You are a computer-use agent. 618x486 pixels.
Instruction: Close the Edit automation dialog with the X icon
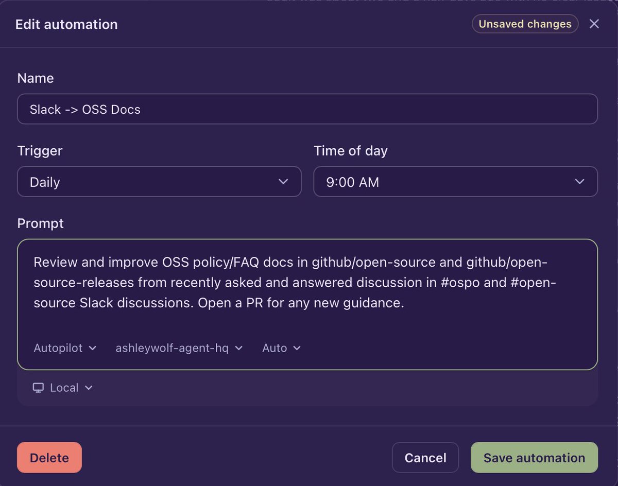pos(594,24)
